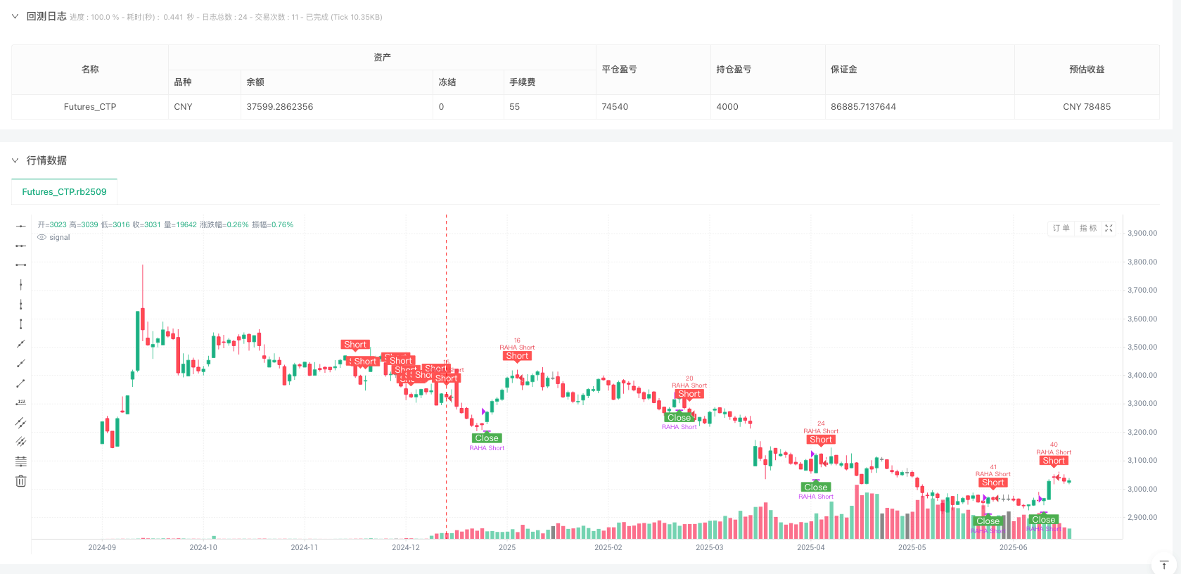Select the horizontal straight line drawing tool
Image resolution: width=1181 pixels, height=574 pixels.
[x=21, y=226]
